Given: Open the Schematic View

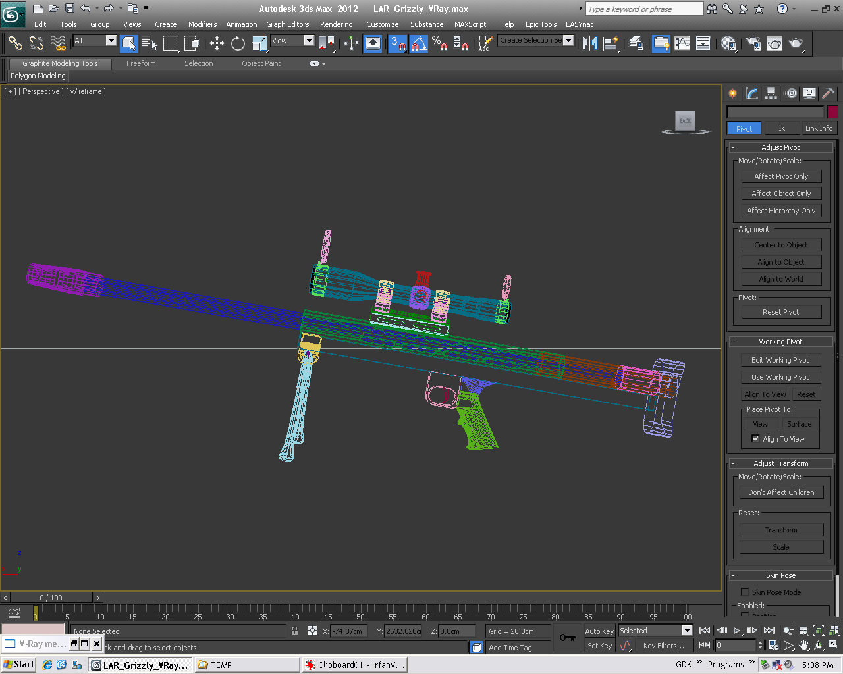Looking at the screenshot, I should point(703,43).
